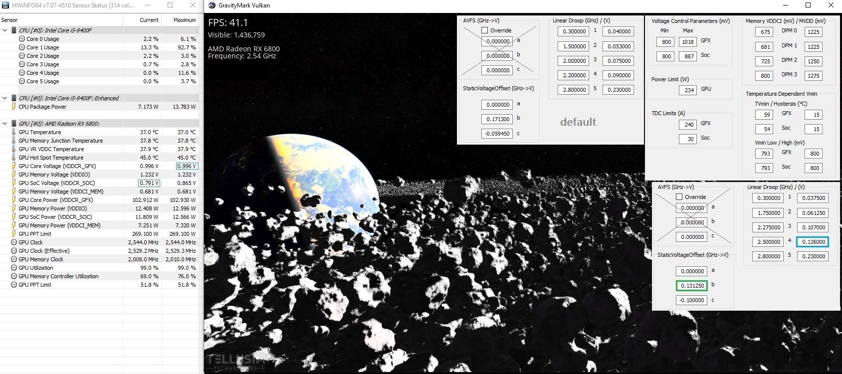The image size is (842, 374).
Task: Click the GPU SoC Voltage (VDDCR_SOC) lightning icon
Action: pos(14,183)
